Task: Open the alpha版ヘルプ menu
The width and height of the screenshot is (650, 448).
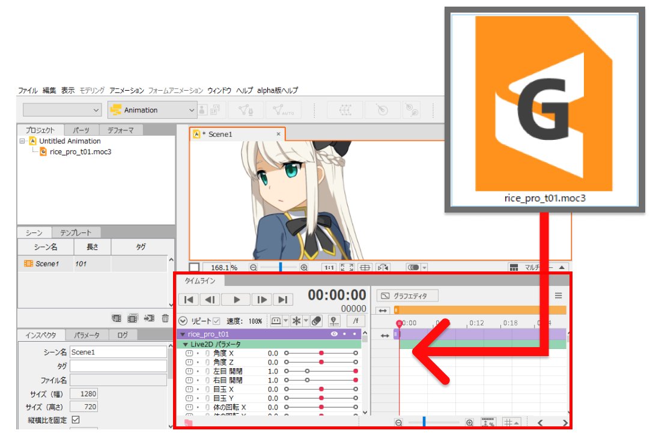Action: click(278, 90)
